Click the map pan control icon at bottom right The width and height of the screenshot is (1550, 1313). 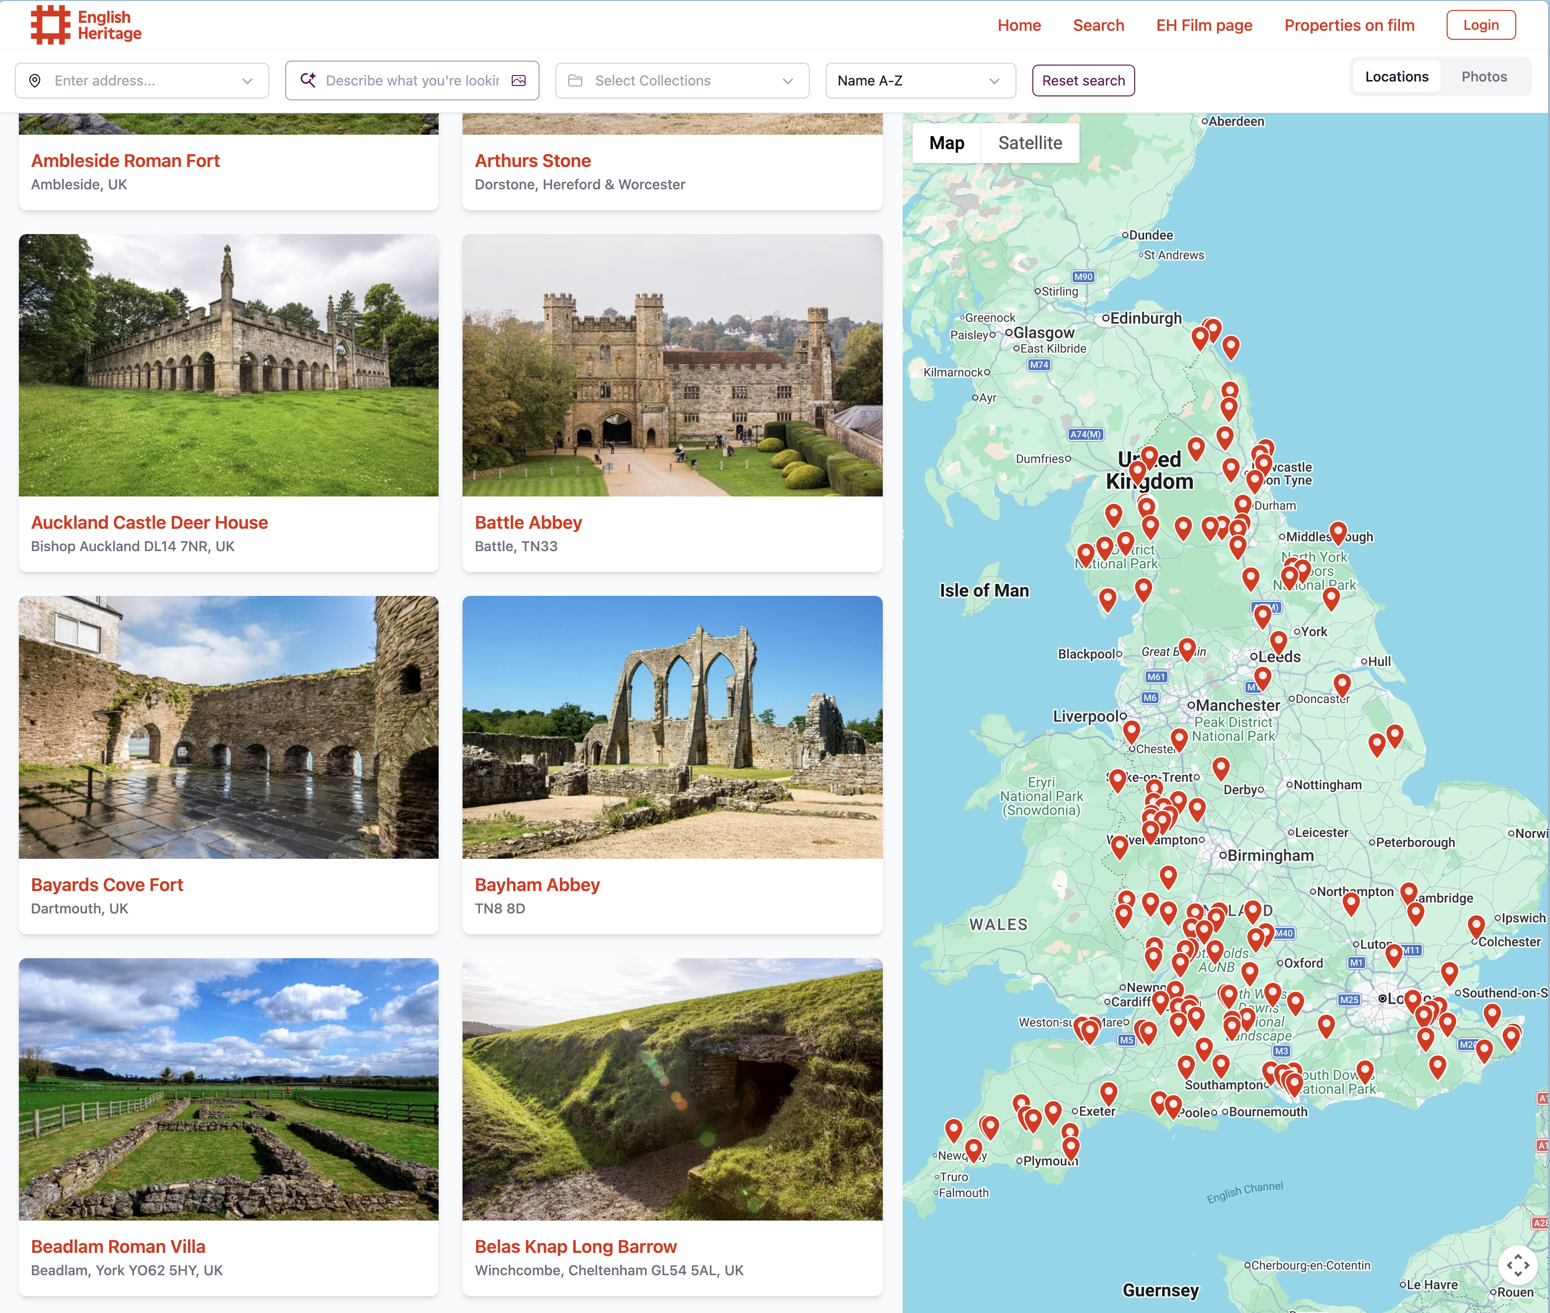[1519, 1265]
